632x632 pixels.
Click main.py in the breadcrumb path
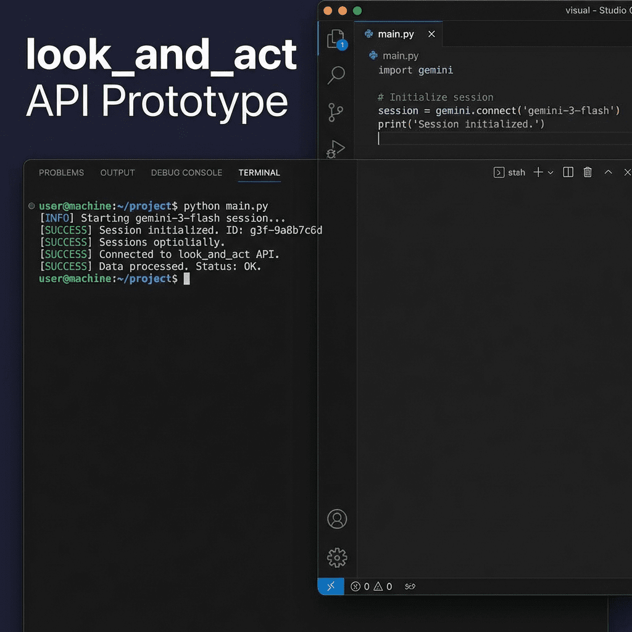click(x=400, y=56)
